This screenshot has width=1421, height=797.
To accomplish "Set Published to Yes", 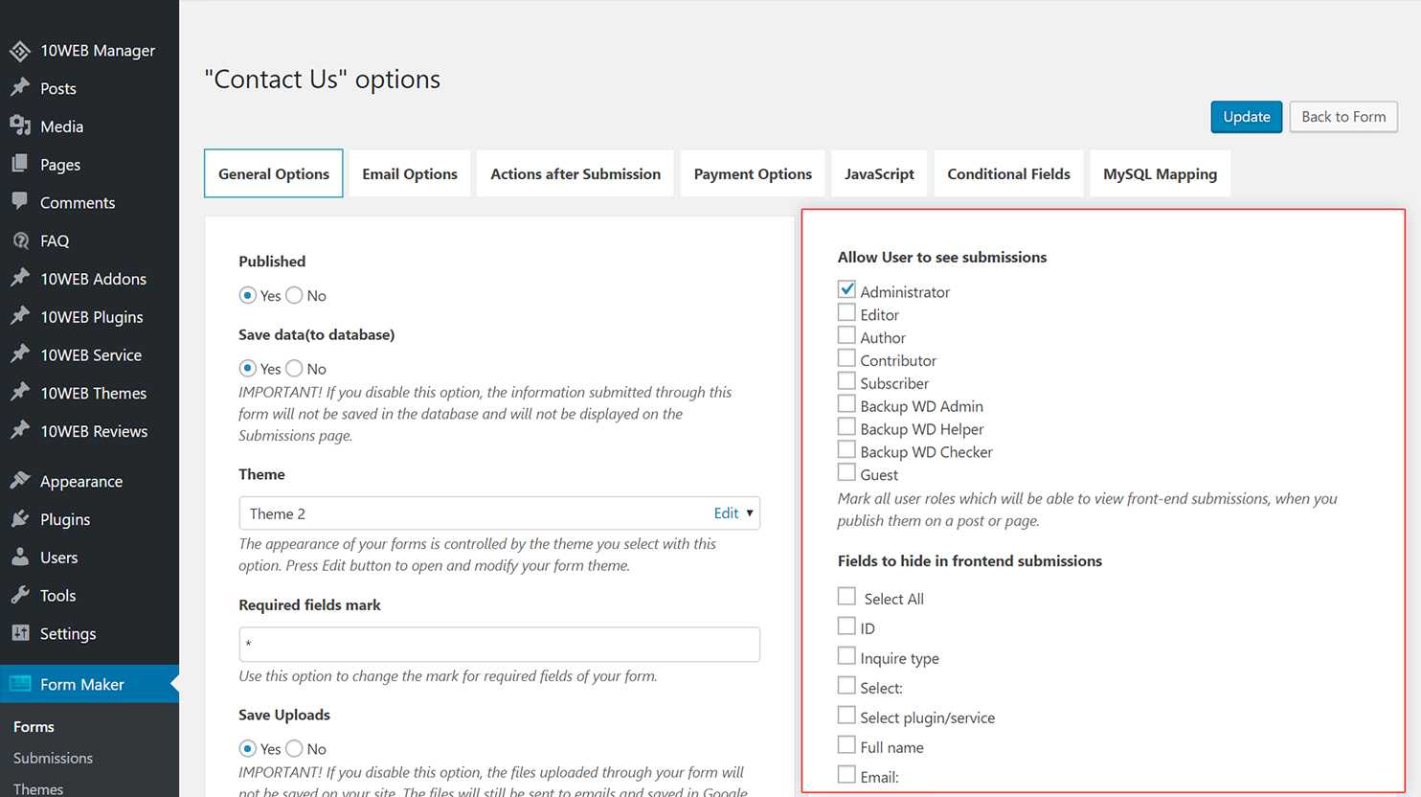I will point(248,295).
